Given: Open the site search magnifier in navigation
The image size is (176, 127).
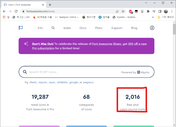Looking at the screenshot, I should tap(53, 28).
